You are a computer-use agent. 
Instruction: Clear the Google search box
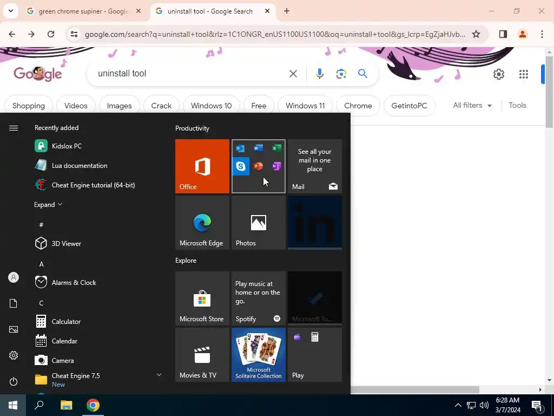293,74
